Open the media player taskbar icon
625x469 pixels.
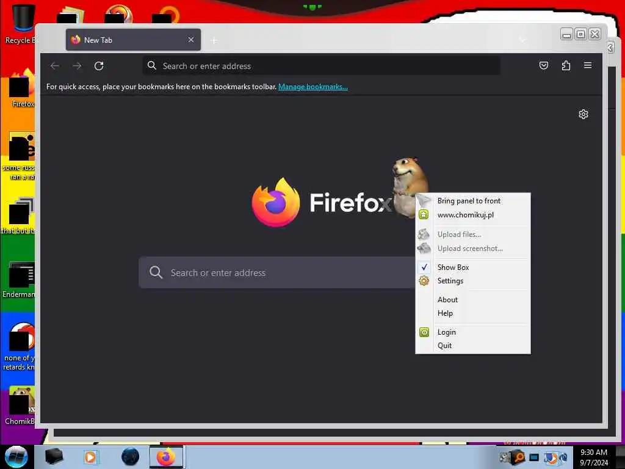(x=90, y=457)
